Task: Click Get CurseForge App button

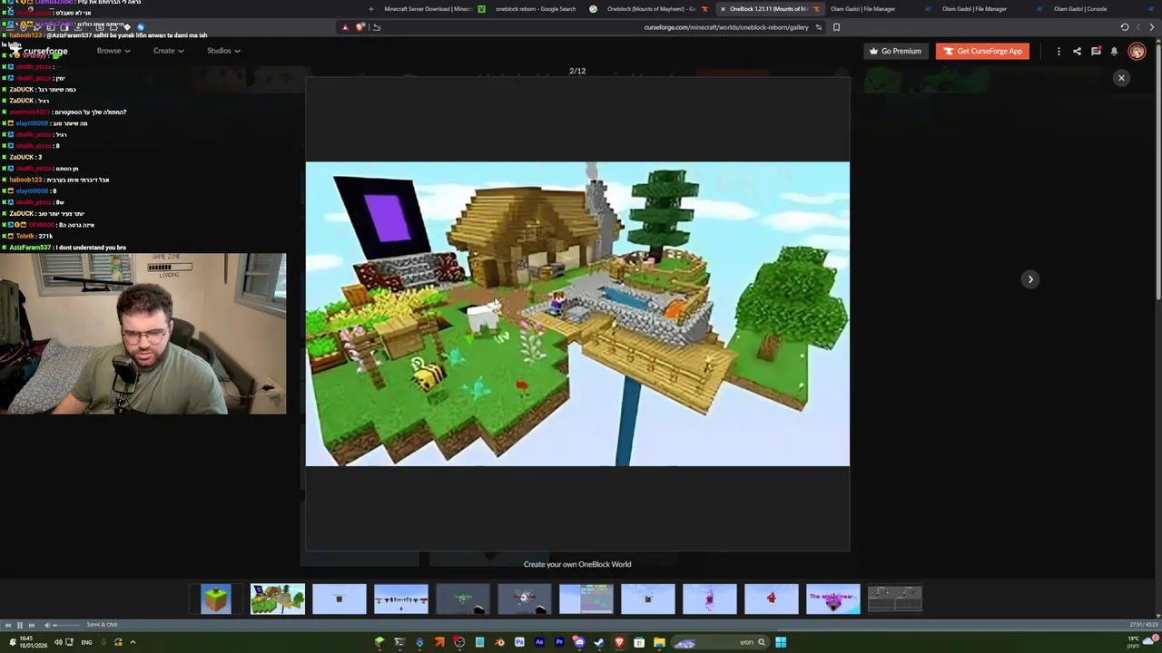Action: [983, 51]
